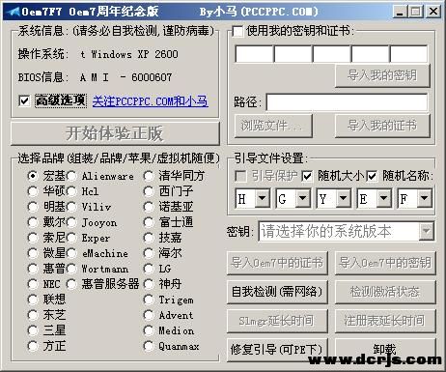This screenshot has height=372, width=446.
Task: Uncheck the 高级选项 checkbox
Action: click(x=24, y=100)
